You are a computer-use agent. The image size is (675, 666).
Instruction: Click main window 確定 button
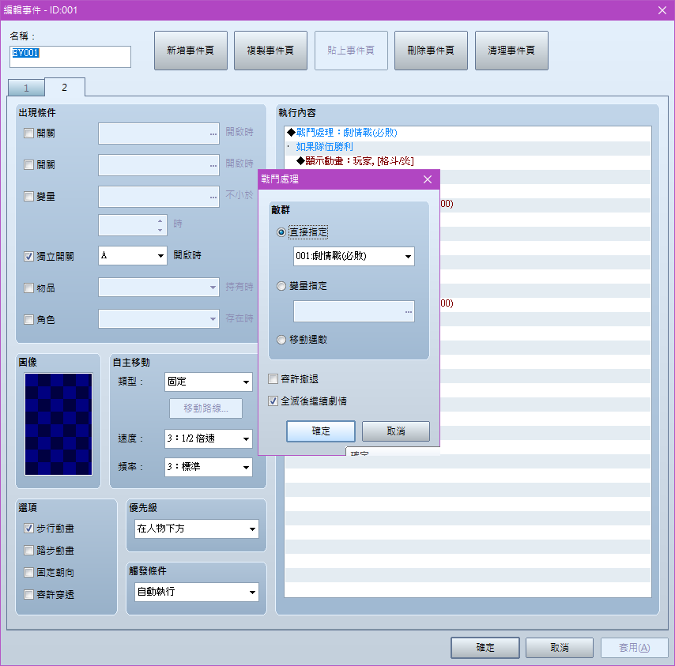(485, 648)
